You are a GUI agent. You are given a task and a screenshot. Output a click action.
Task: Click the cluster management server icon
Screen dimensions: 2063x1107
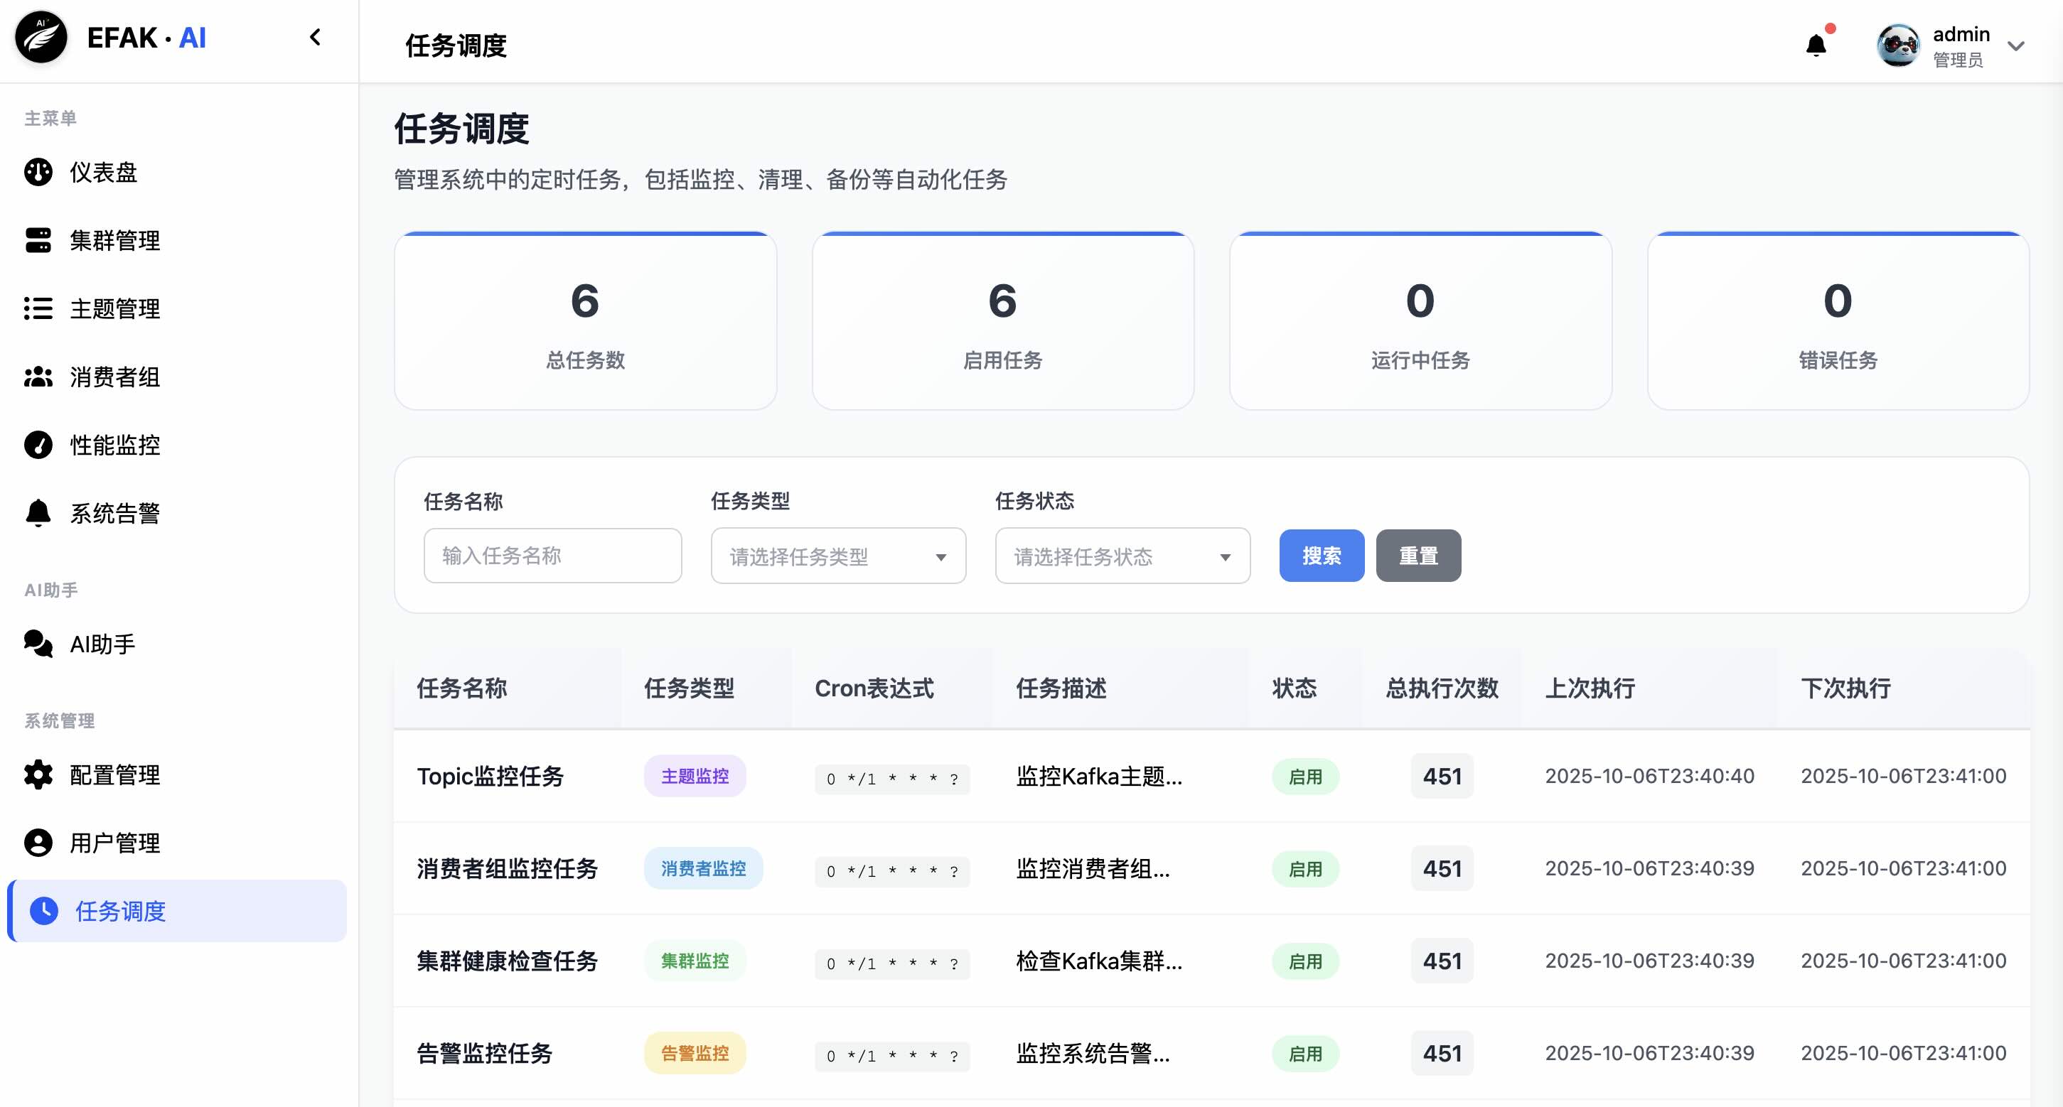pyautogui.click(x=38, y=240)
